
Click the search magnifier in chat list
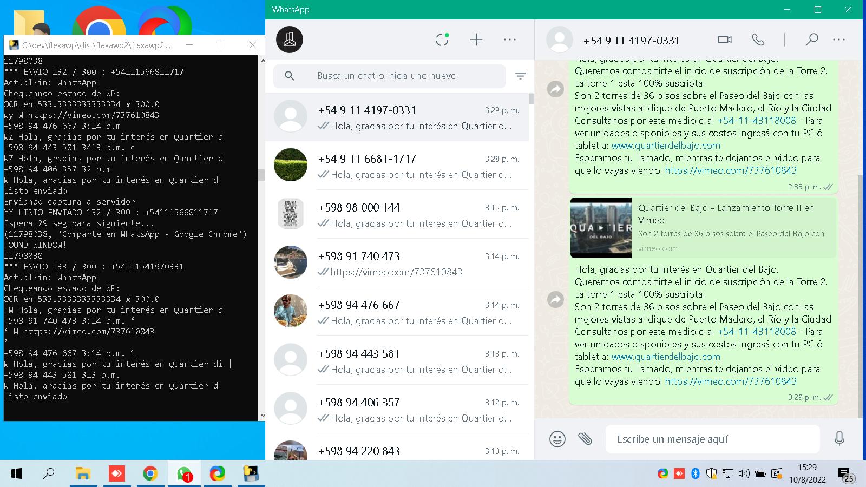tap(290, 76)
